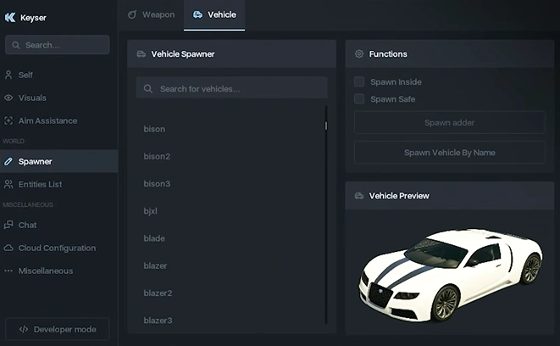Click the Keyser logo icon

coord(10,17)
